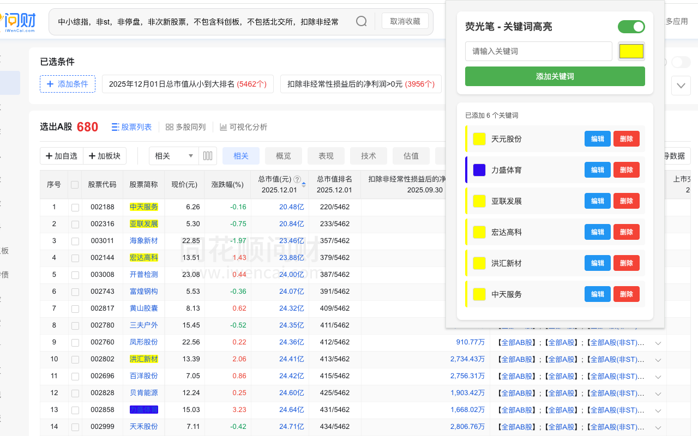The image size is (698, 436).
Task: Select the 表现 column tab
Action: tap(326, 156)
